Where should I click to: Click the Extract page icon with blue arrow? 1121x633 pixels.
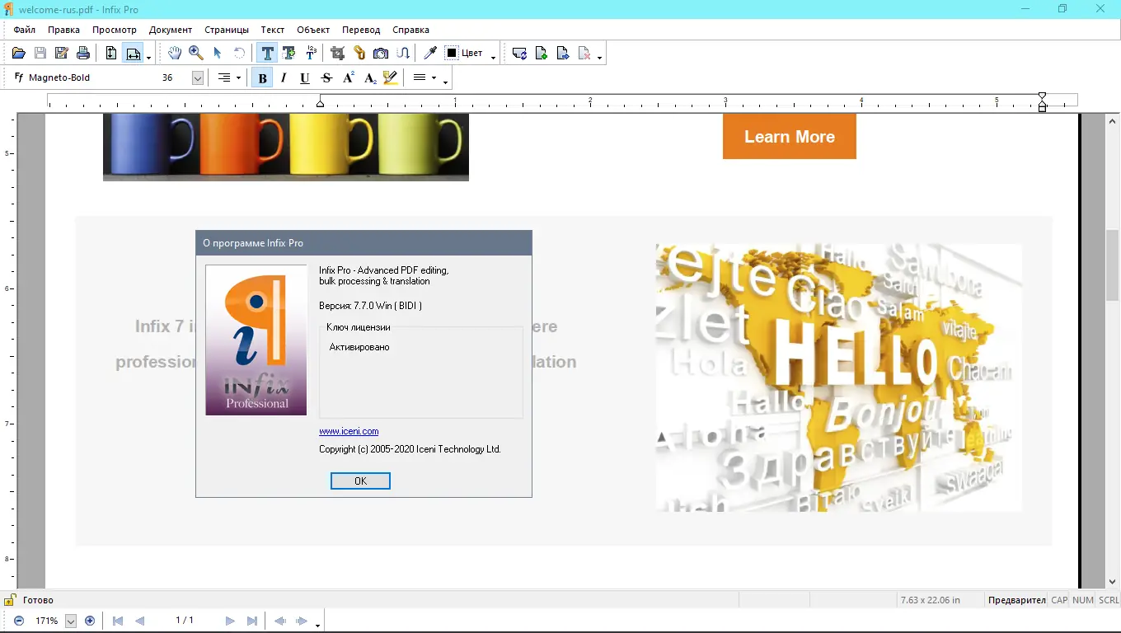coord(563,54)
